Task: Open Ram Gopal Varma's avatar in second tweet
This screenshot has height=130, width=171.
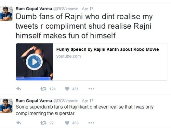Action: [6, 106]
